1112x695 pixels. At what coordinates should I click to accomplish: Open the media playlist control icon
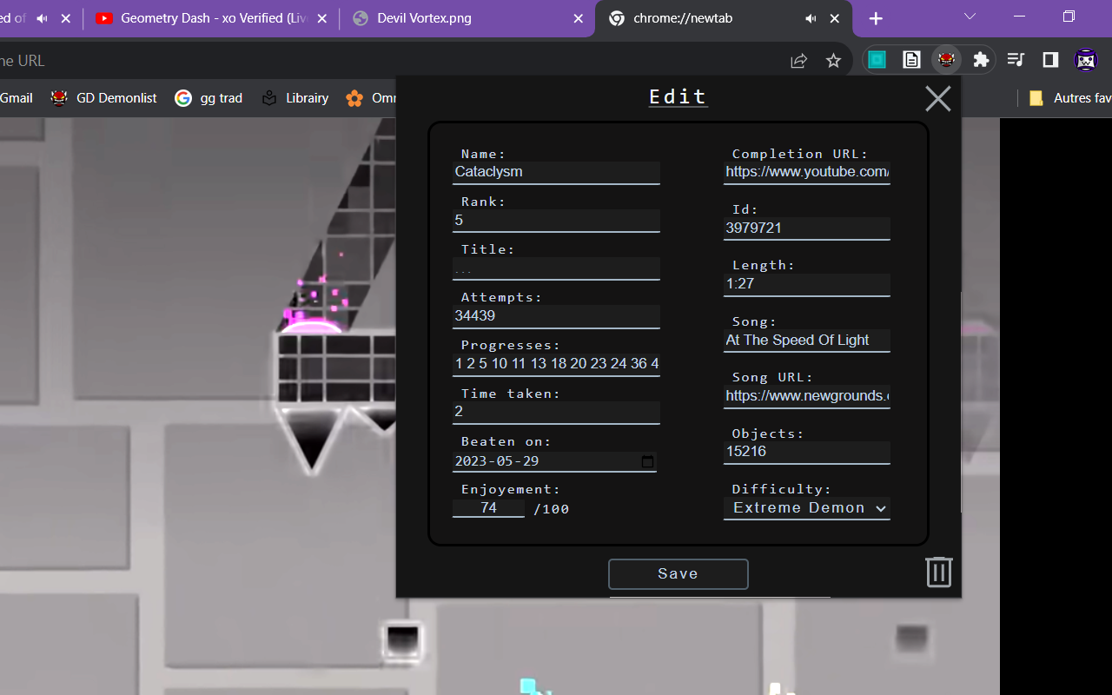click(1015, 60)
